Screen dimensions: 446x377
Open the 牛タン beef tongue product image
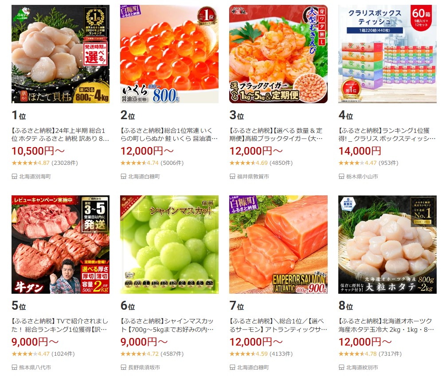(60, 245)
